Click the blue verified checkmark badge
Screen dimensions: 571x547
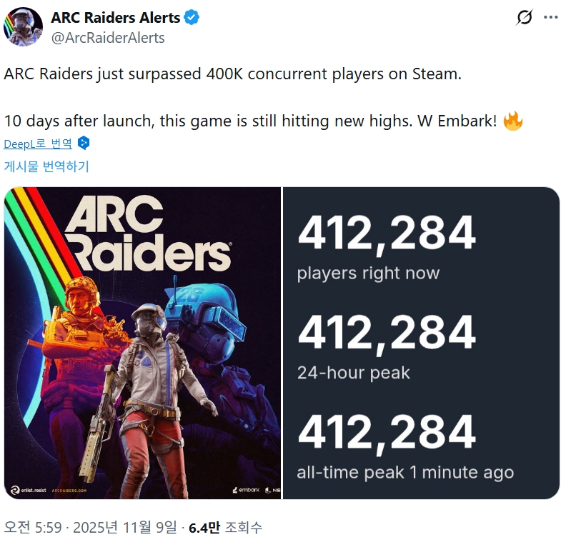pyautogui.click(x=192, y=18)
